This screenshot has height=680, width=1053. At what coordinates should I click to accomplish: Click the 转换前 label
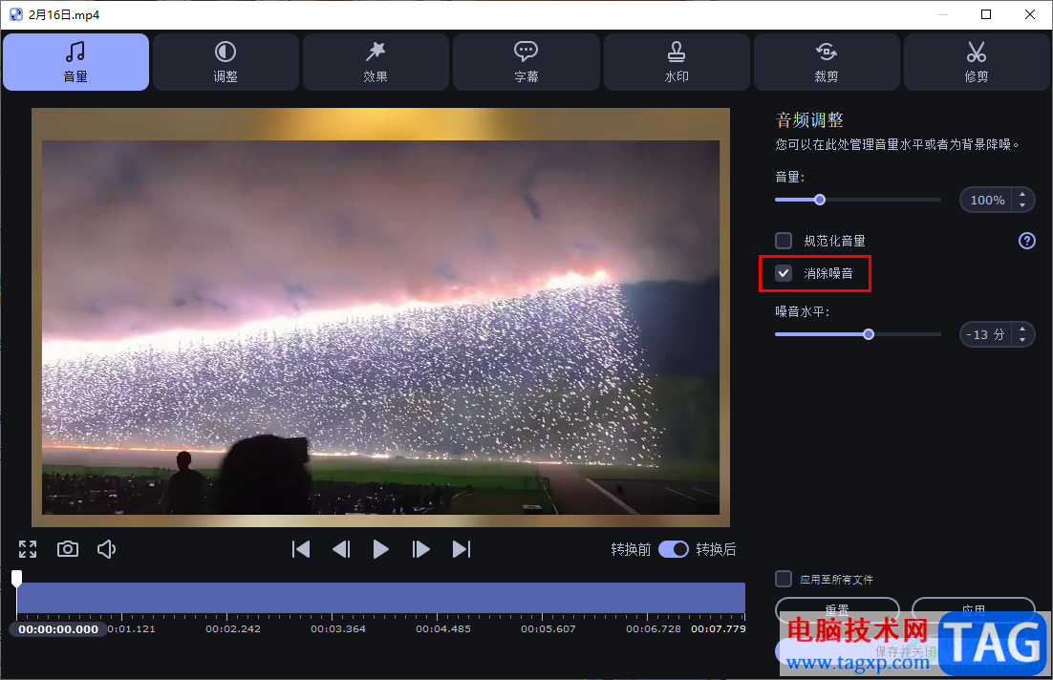point(631,549)
